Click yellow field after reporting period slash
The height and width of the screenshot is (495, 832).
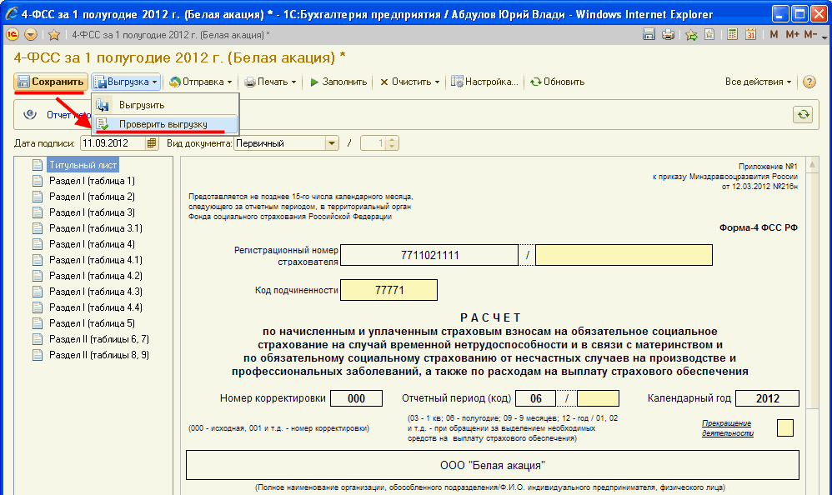pyautogui.click(x=598, y=398)
